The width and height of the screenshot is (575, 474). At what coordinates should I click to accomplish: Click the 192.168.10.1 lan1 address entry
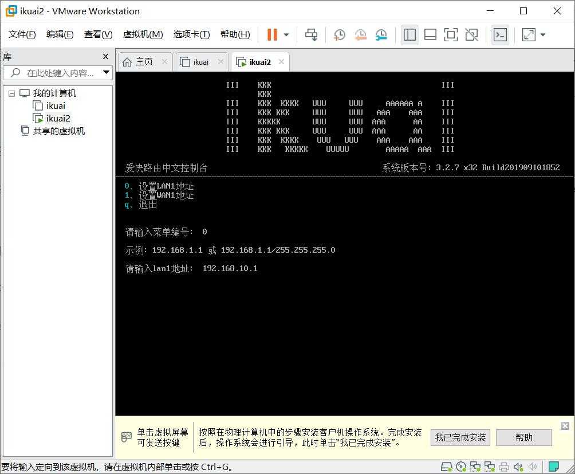(x=230, y=268)
